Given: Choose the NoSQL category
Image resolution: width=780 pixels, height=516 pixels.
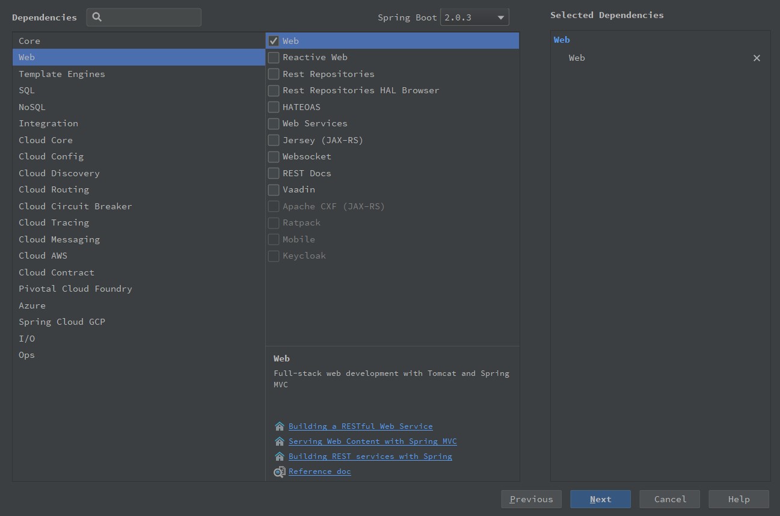Looking at the screenshot, I should point(138,107).
